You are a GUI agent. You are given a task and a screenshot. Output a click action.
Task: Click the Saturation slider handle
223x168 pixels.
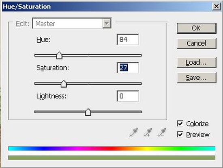[x=64, y=84]
